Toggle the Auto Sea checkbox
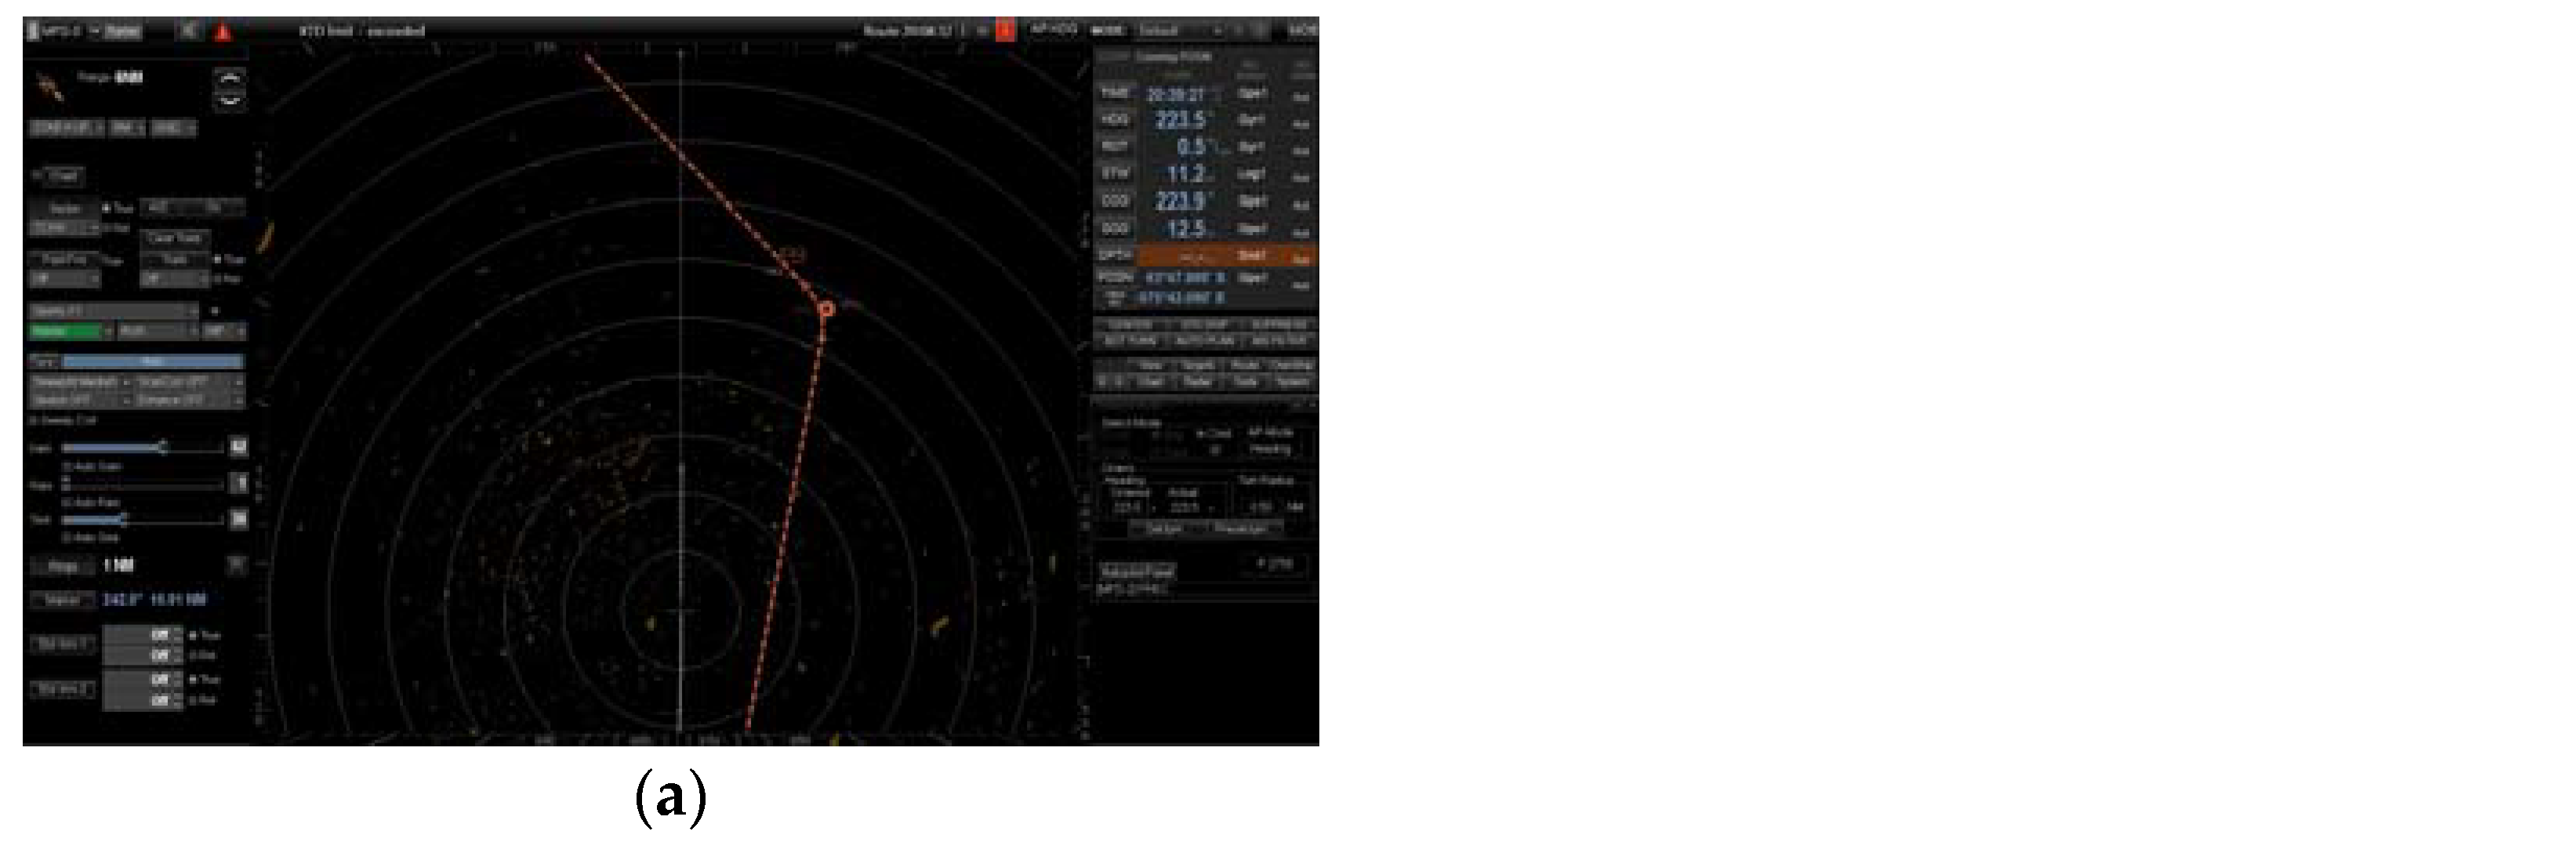This screenshot has height=842, width=2576. tap(67, 538)
